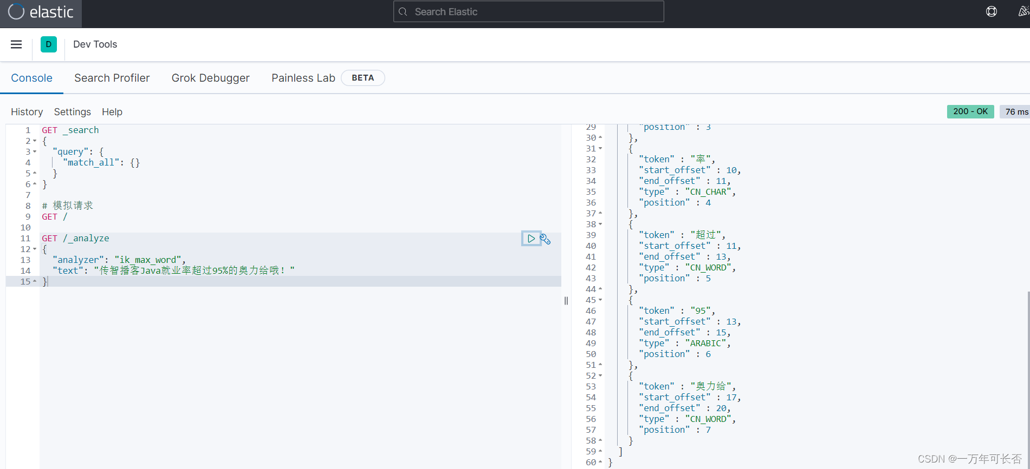Open the help lifebuoy icon

(x=992, y=11)
